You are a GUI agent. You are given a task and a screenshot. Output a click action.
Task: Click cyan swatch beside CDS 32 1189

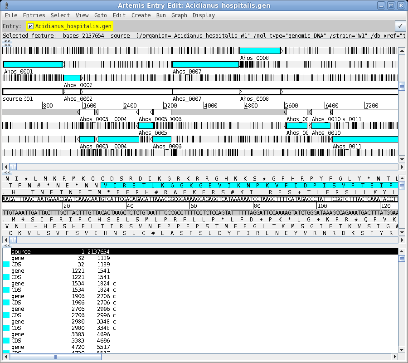[6, 264]
